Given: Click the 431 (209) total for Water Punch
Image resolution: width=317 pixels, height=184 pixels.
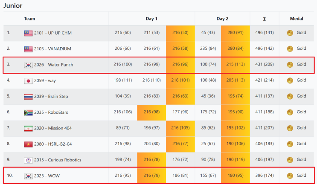Looking at the screenshot, I should coord(265,65).
